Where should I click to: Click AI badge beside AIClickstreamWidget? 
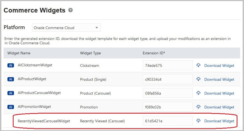pyautogui.click(x=11, y=65)
